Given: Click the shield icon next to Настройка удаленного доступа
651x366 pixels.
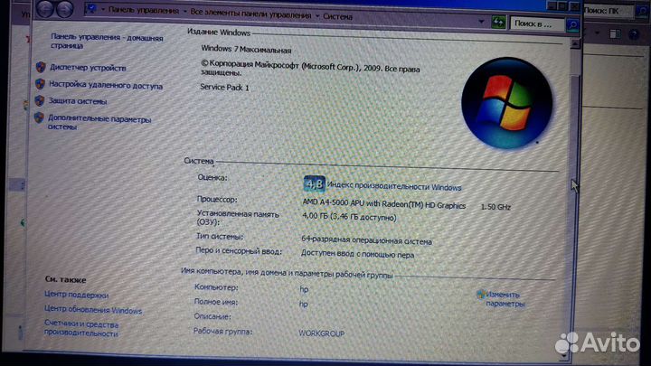Looking at the screenshot, I should (40, 84).
